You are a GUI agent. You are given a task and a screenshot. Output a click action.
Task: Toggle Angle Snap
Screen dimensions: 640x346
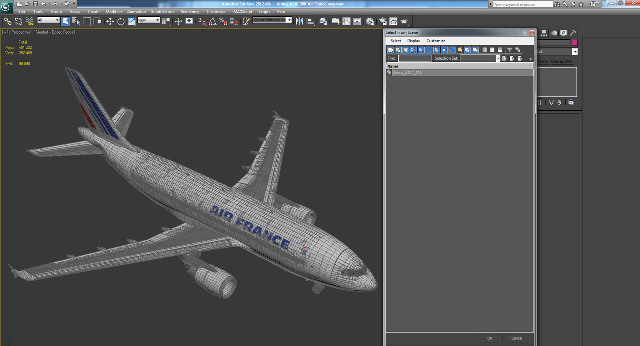[x=213, y=21]
